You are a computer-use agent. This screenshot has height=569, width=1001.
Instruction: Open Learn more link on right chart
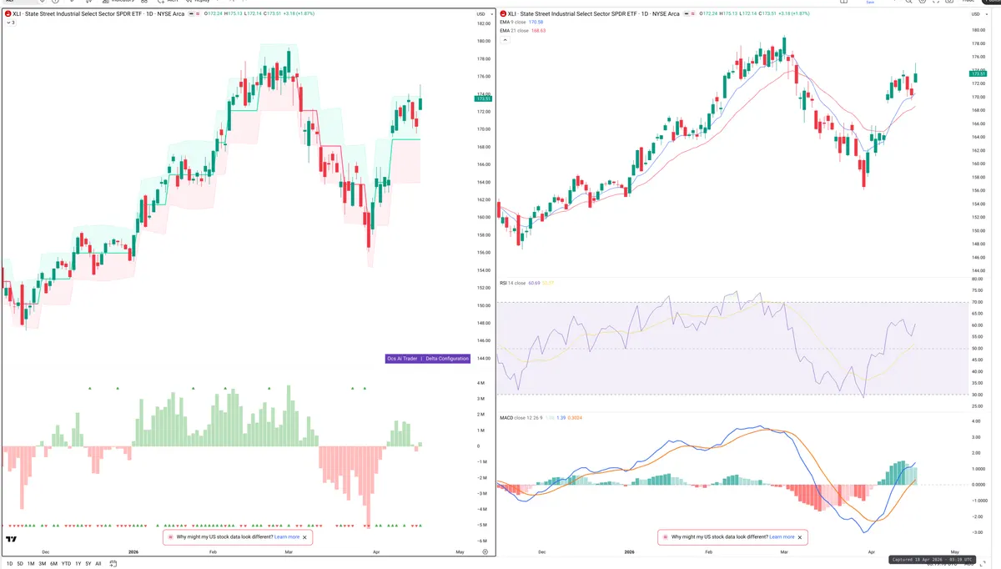[782, 537]
